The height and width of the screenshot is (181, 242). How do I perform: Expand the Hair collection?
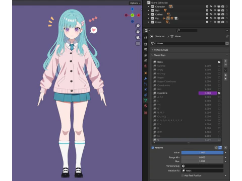(148, 11)
